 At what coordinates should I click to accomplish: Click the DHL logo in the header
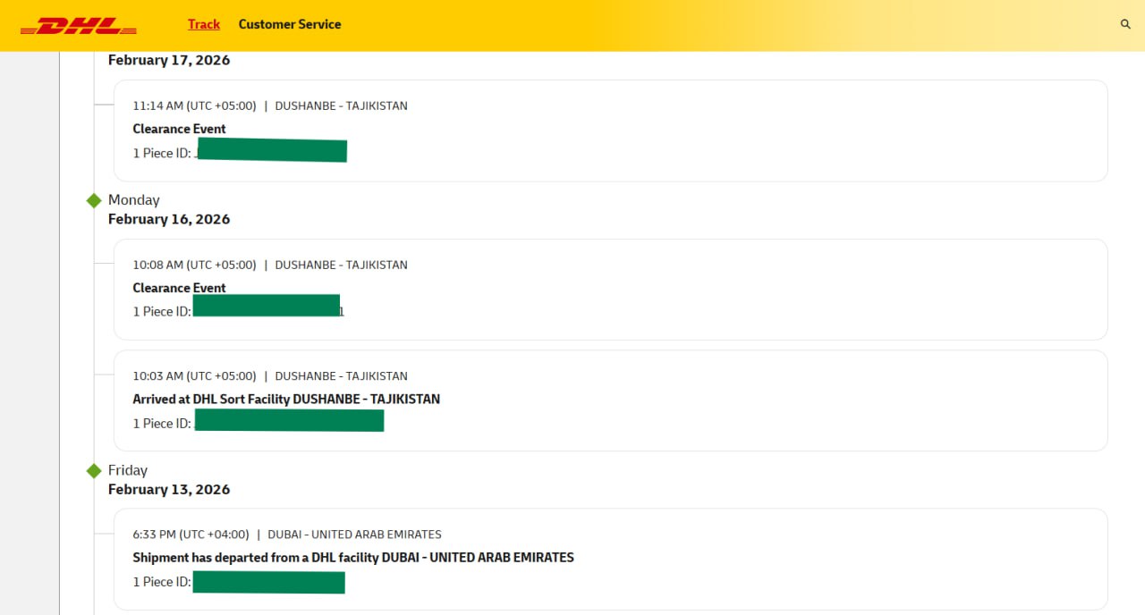click(x=79, y=26)
